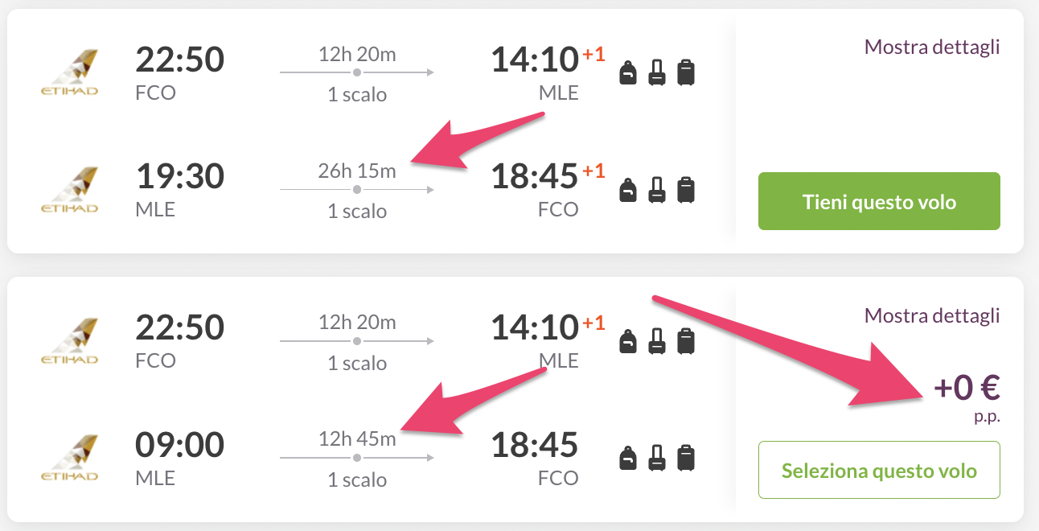The width and height of the screenshot is (1039, 531).
Task: Click the 1 scalo label under 26h 15m
Action: (357, 211)
